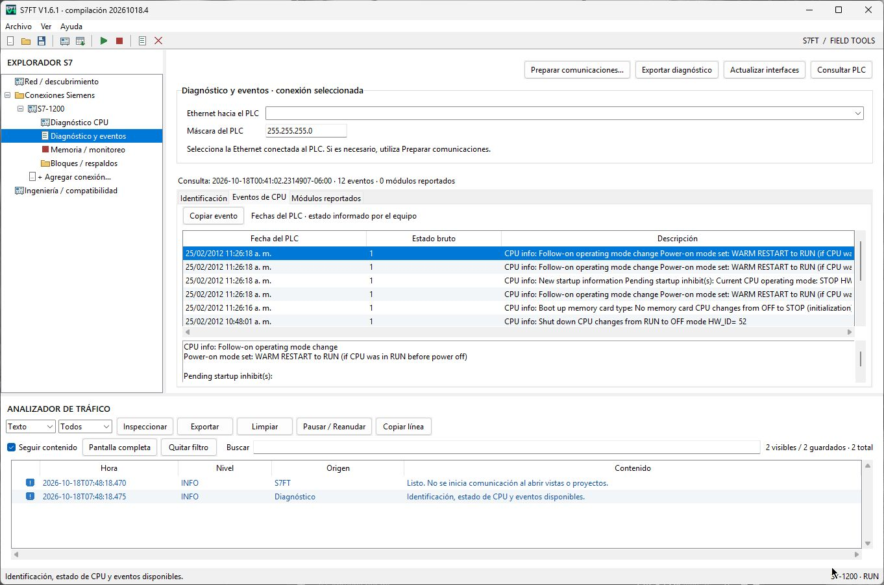Click the Consultar PLC button
Viewport: 884px width, 585px height.
coord(841,70)
